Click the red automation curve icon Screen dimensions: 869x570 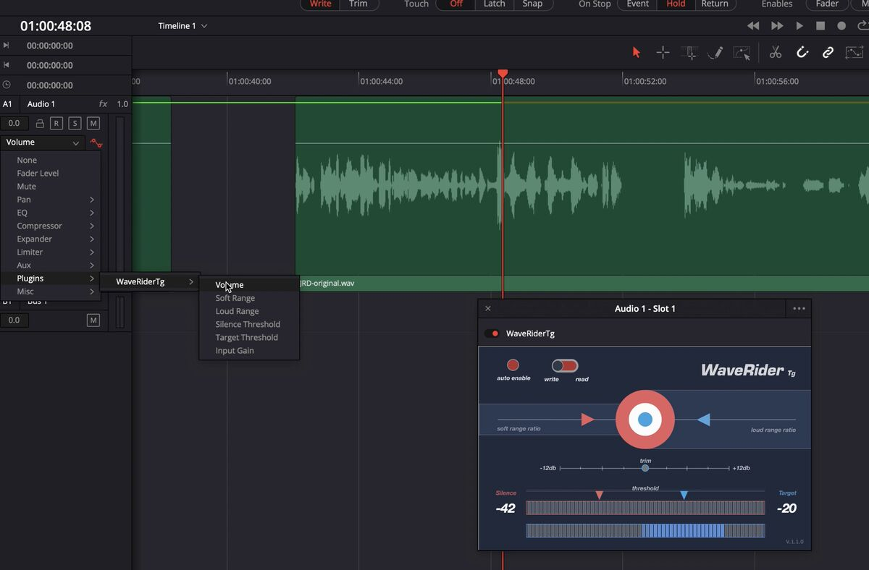coord(96,143)
